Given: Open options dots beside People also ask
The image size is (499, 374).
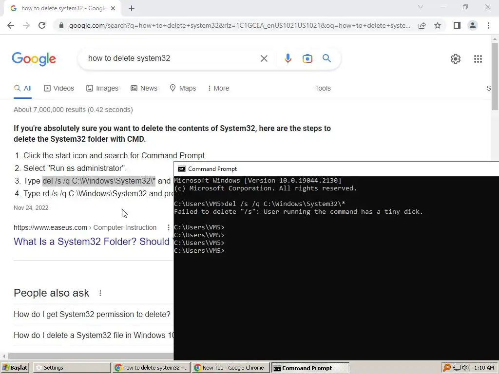Looking at the screenshot, I should [100, 293].
